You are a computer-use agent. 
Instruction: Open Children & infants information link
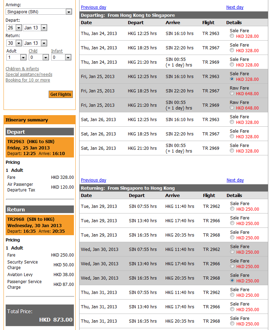[x=22, y=69]
